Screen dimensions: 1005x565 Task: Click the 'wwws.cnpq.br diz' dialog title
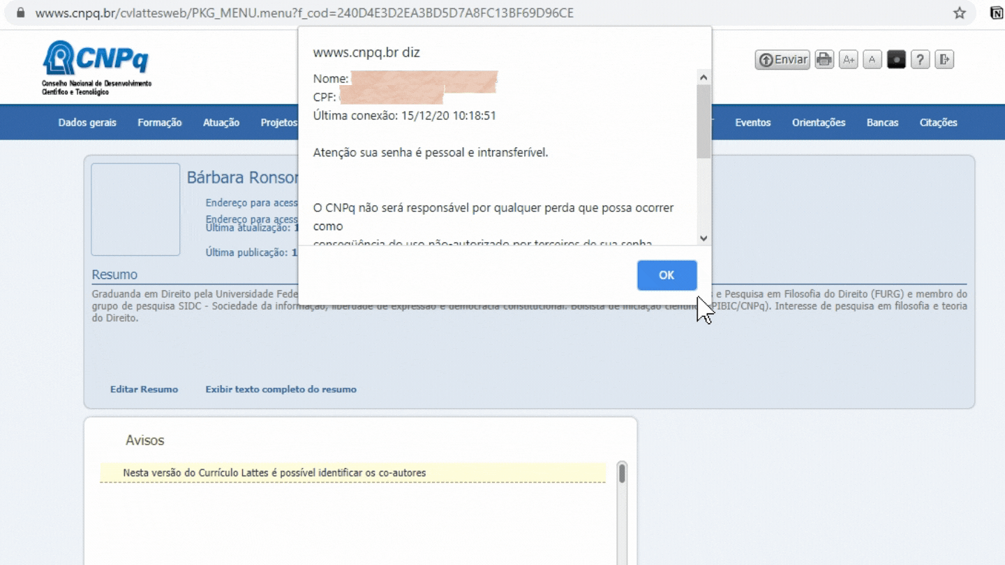tap(366, 52)
